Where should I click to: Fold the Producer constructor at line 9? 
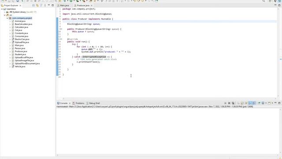61,29
